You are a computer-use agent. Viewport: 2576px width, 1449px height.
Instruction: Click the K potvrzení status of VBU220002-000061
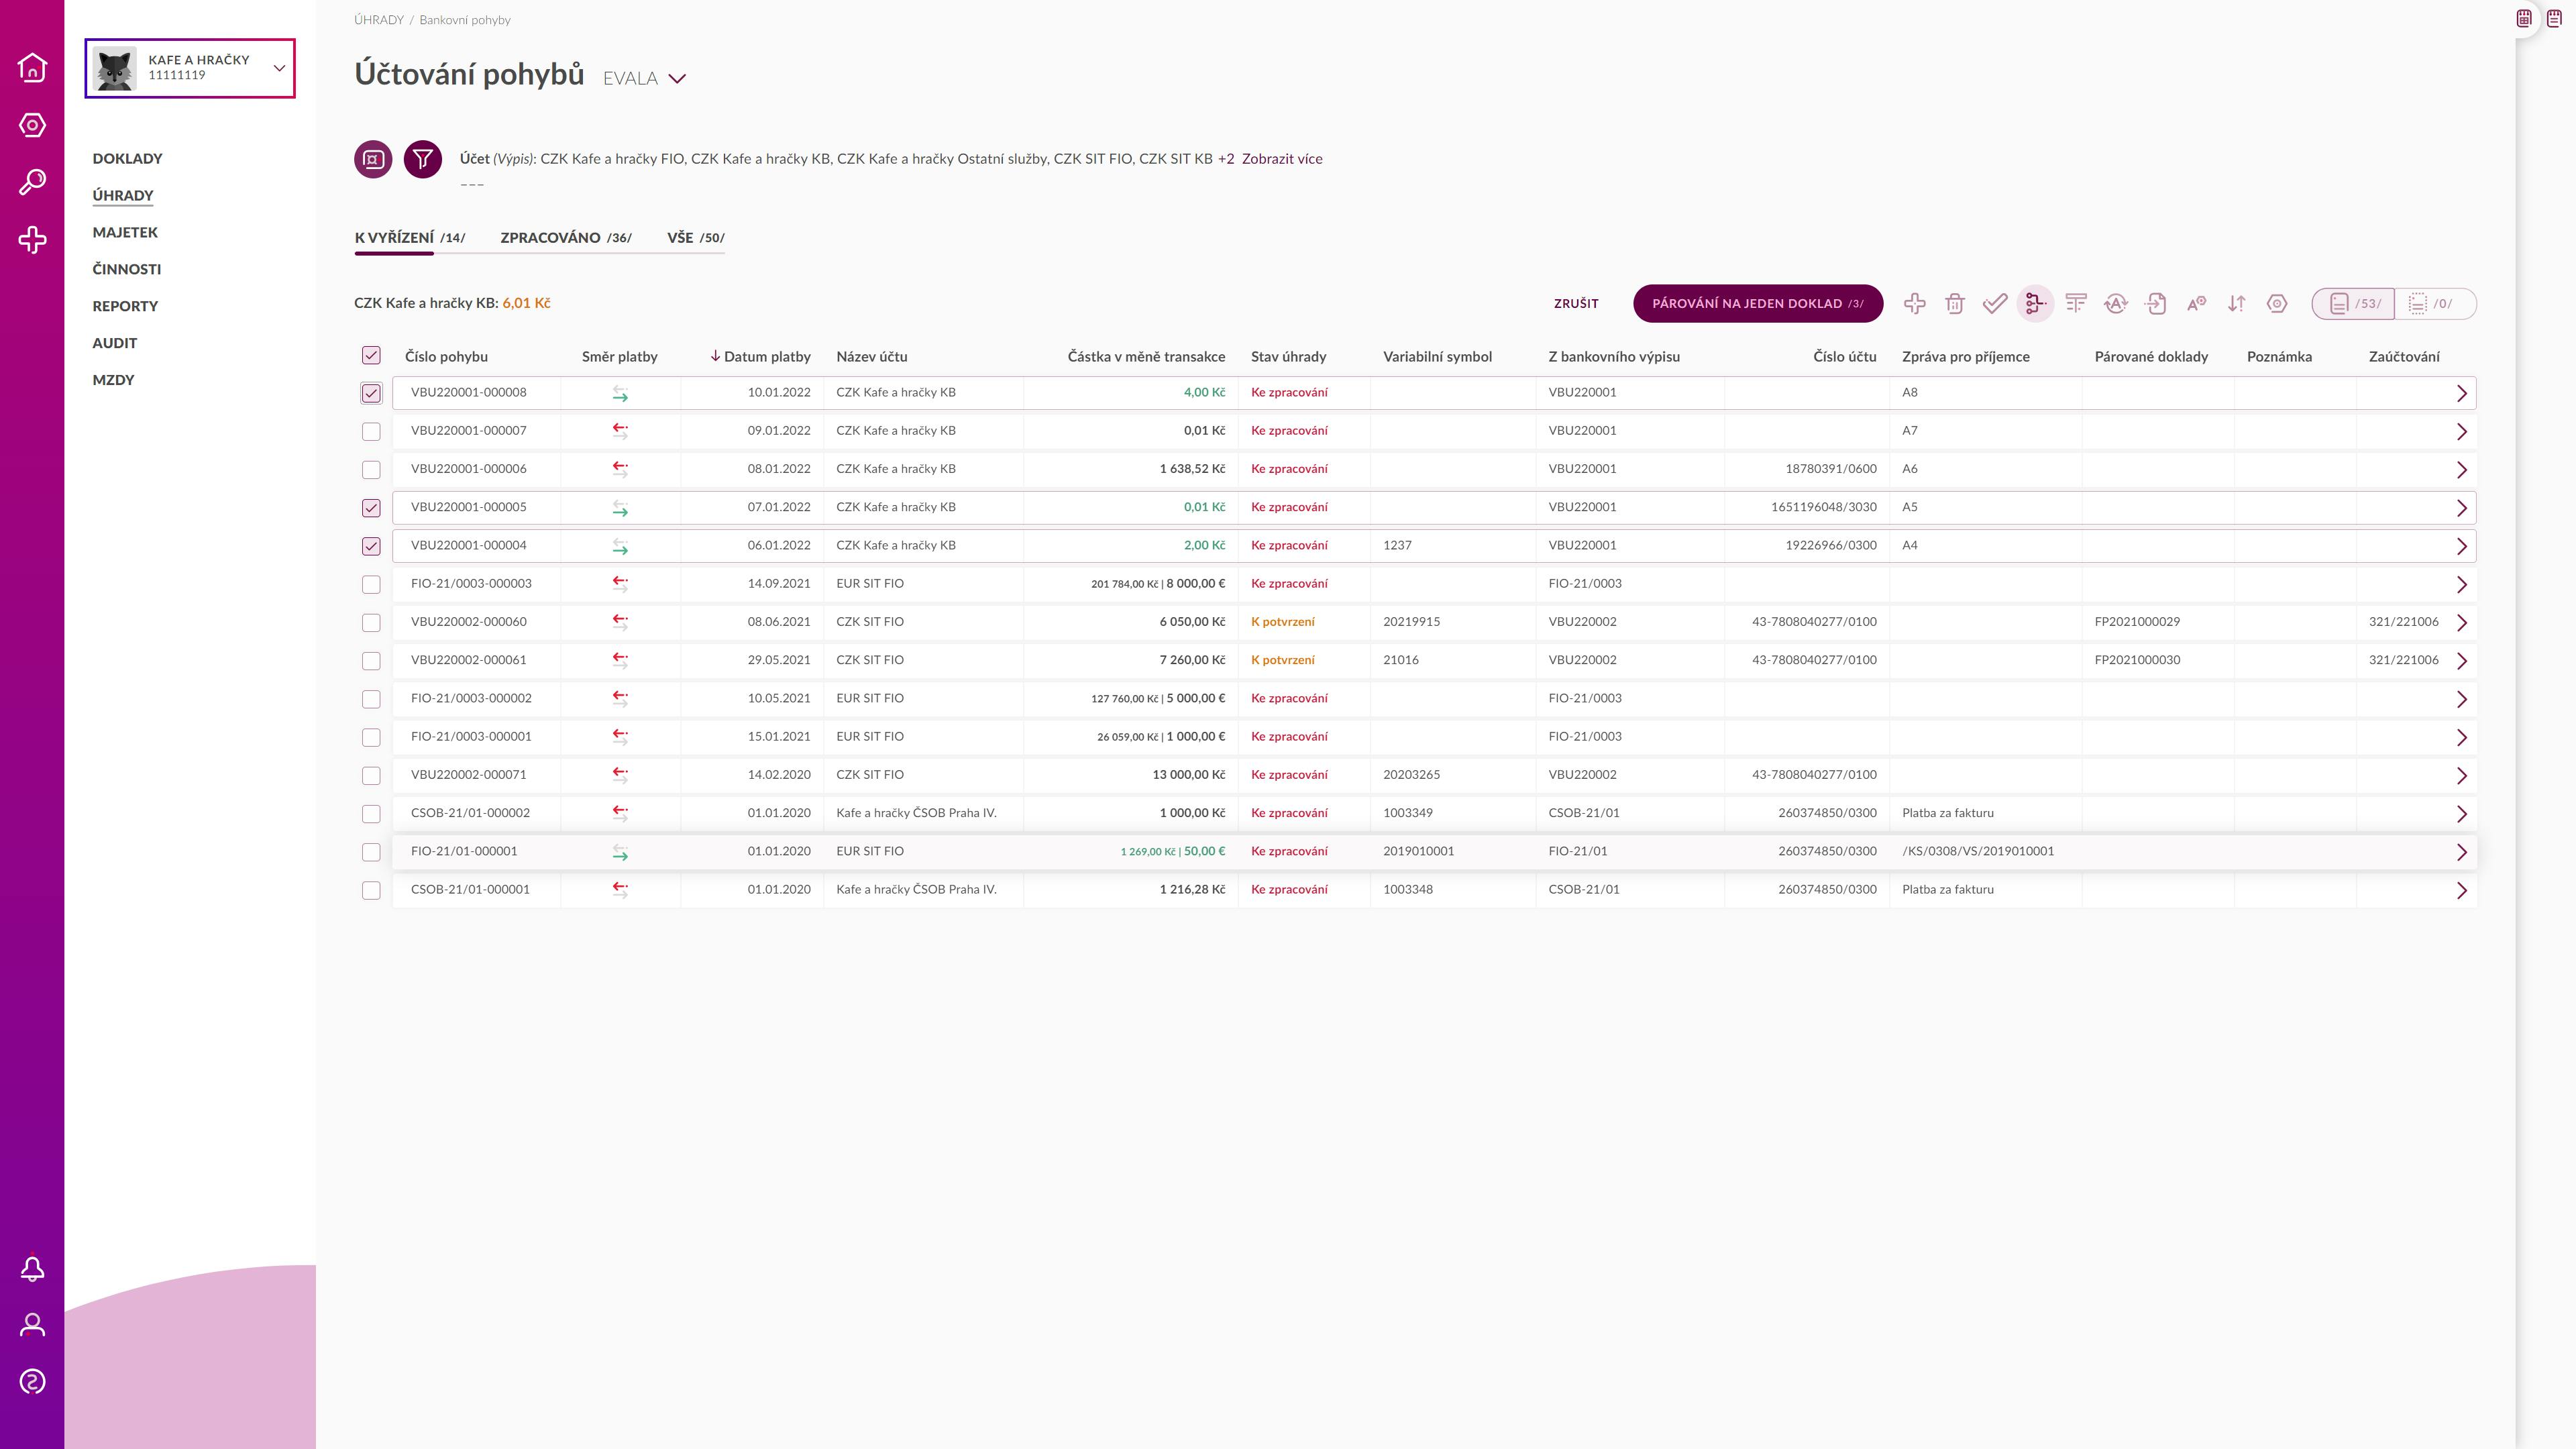[1283, 660]
